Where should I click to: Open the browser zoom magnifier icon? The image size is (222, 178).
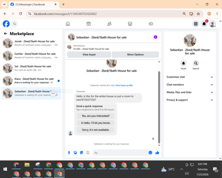coord(184,14)
